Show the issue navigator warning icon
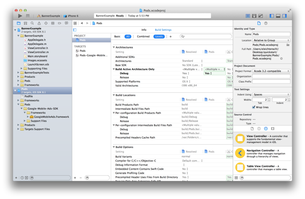 pyautogui.click(x=39, y=23)
